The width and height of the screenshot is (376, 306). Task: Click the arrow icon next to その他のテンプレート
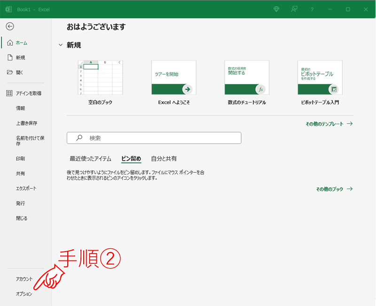(350, 123)
